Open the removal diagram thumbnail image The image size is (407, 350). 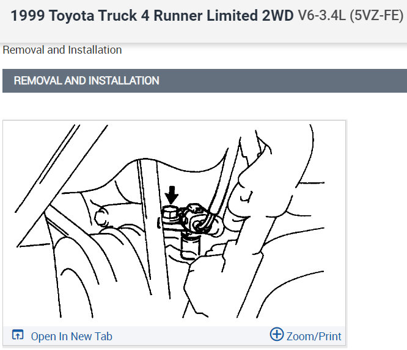174,223
